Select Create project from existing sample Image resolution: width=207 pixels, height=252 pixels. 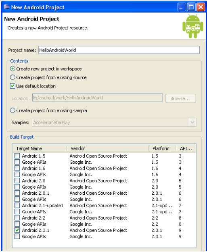(13, 110)
